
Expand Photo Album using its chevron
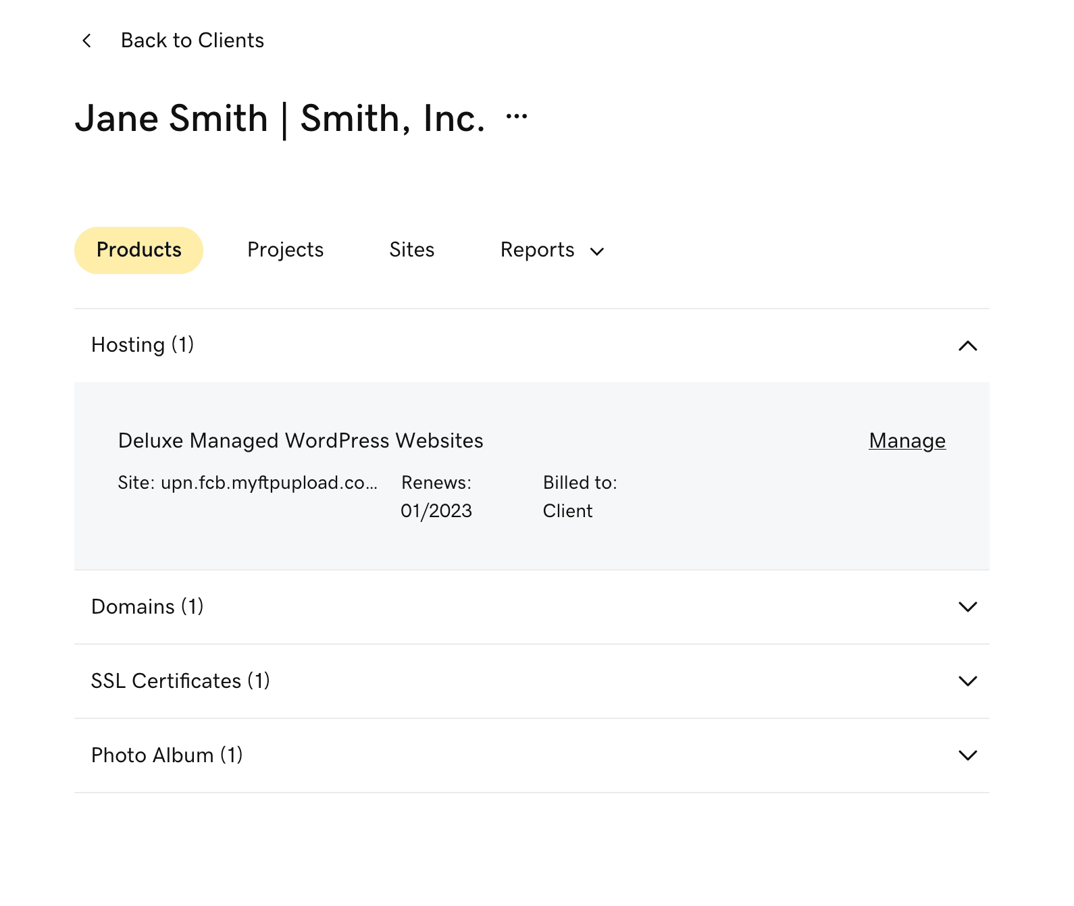click(967, 755)
